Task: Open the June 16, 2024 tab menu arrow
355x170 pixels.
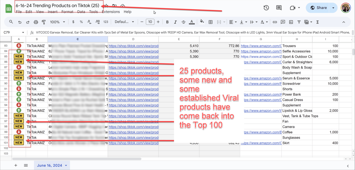Action: 66,166
